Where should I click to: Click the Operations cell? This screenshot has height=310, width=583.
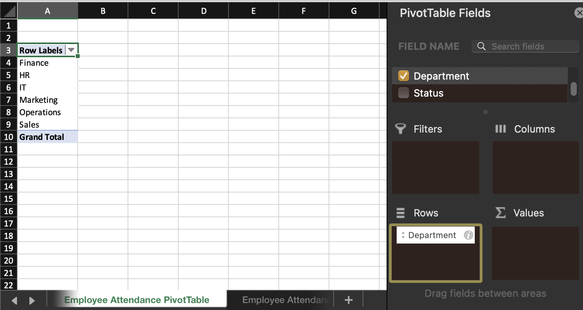point(48,112)
